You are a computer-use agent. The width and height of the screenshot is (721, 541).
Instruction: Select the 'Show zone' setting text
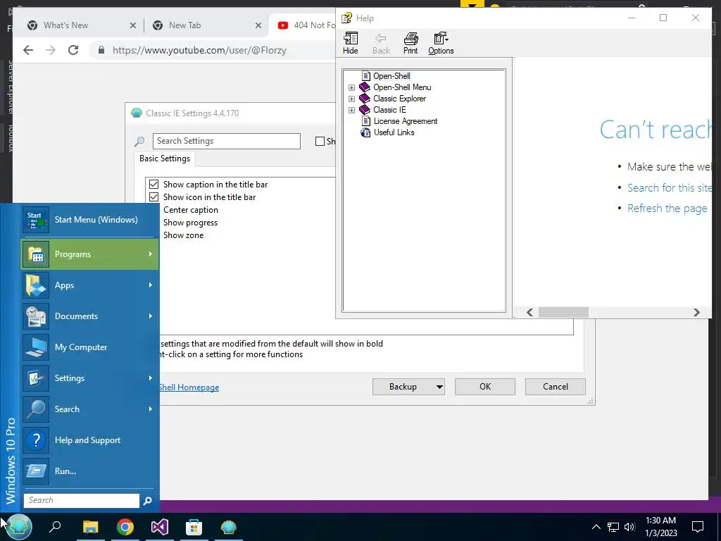184,235
